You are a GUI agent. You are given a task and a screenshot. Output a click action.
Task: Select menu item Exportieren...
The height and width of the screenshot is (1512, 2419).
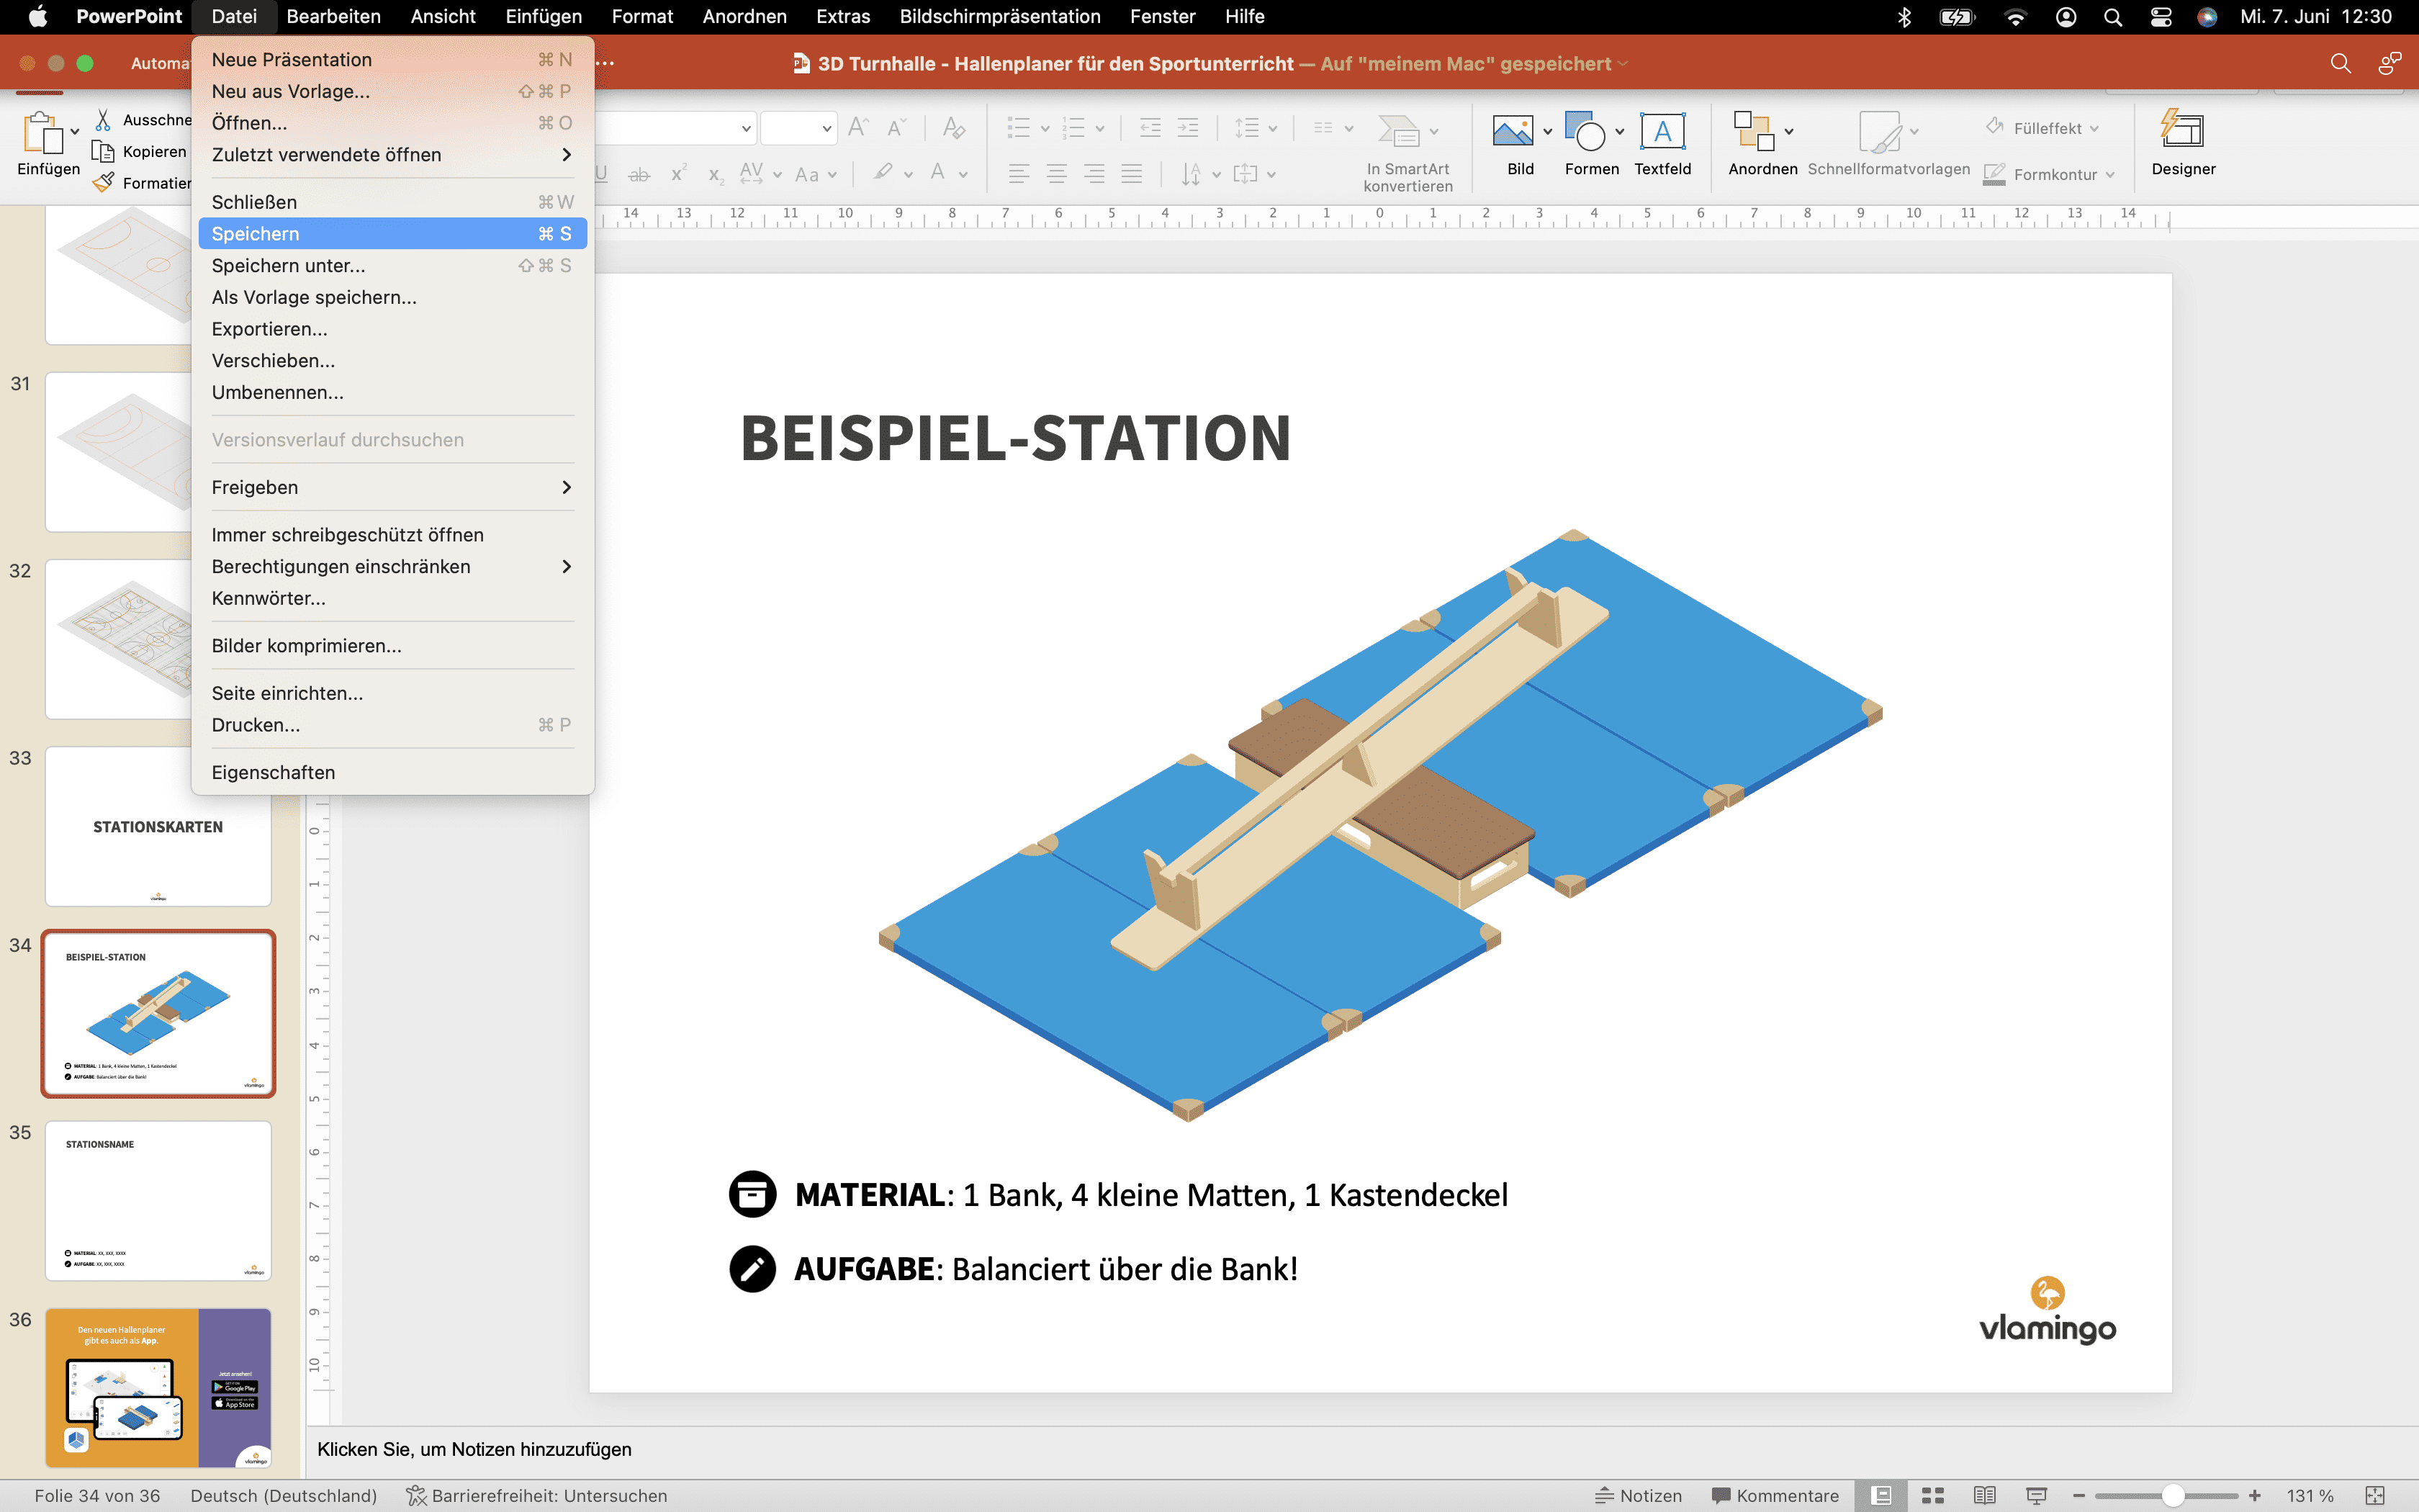point(269,328)
